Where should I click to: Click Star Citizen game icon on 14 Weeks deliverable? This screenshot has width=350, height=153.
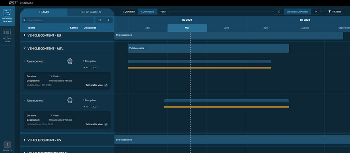coord(70,100)
